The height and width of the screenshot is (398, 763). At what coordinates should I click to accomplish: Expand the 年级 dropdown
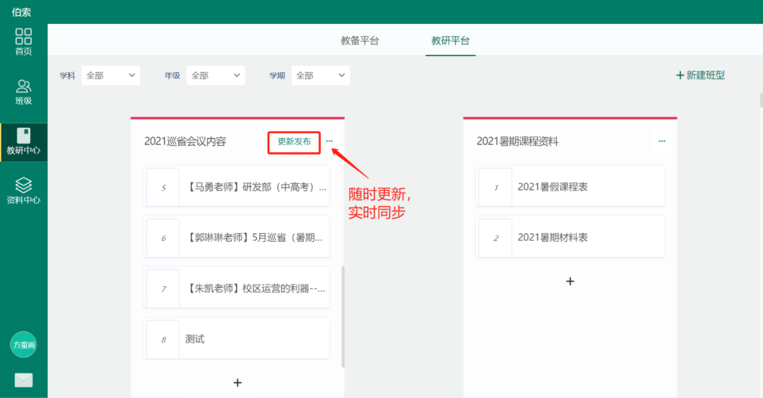click(x=215, y=76)
